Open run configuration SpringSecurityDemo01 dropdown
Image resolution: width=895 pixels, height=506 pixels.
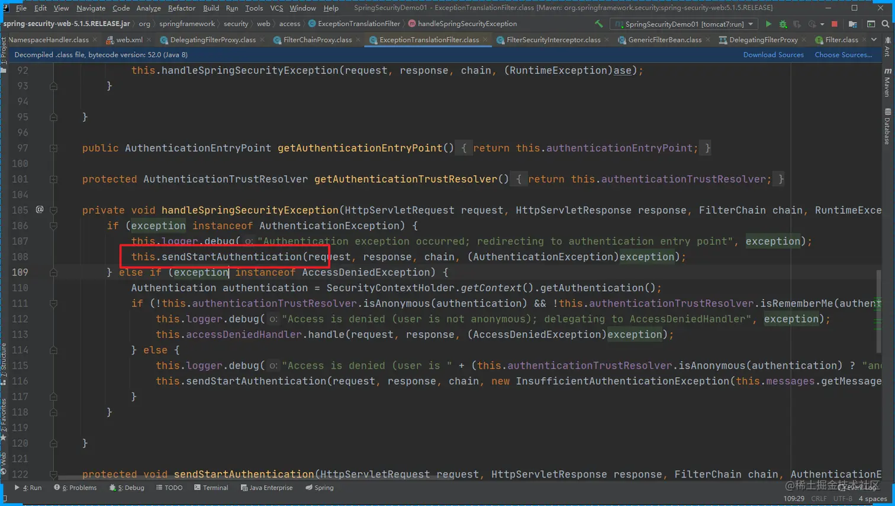[684, 24]
